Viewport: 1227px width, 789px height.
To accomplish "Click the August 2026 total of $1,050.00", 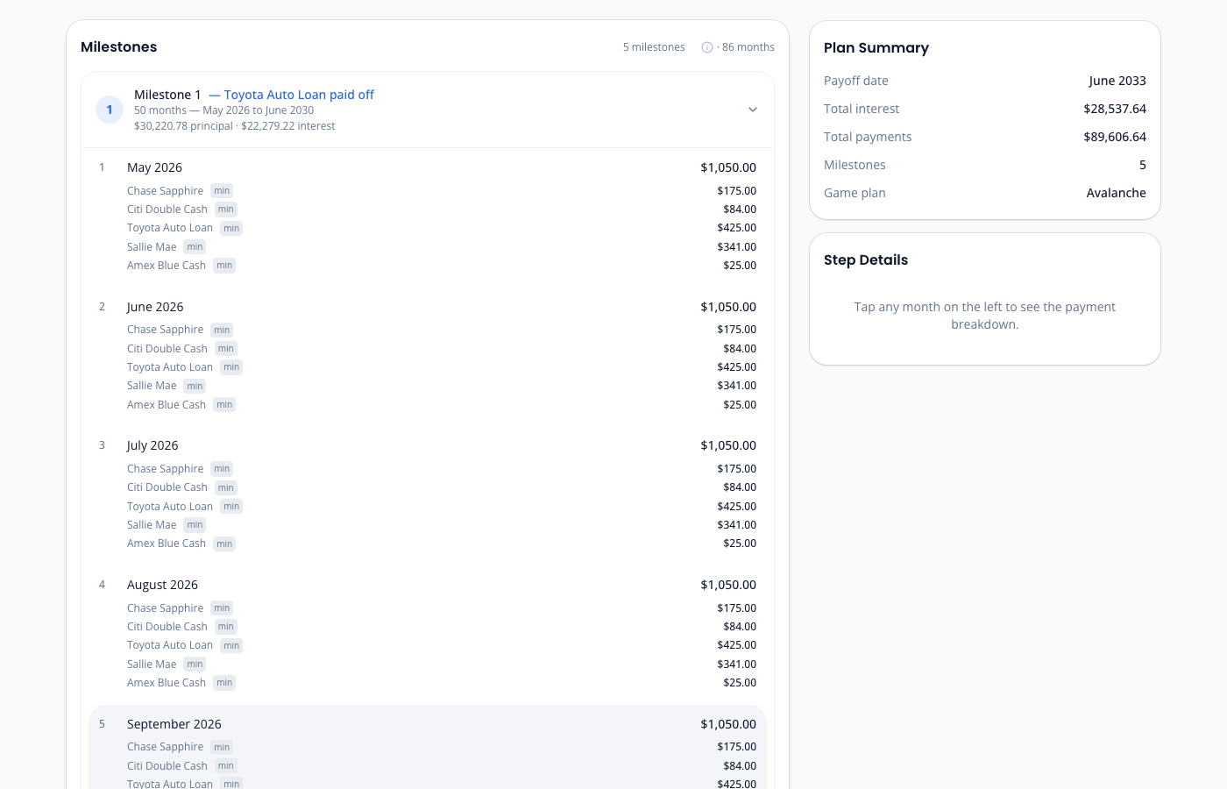I will 728,584.
